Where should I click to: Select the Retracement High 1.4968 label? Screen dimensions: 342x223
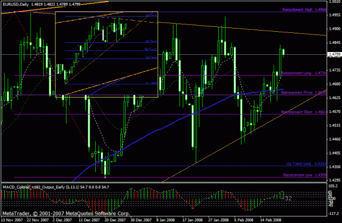coord(304,10)
